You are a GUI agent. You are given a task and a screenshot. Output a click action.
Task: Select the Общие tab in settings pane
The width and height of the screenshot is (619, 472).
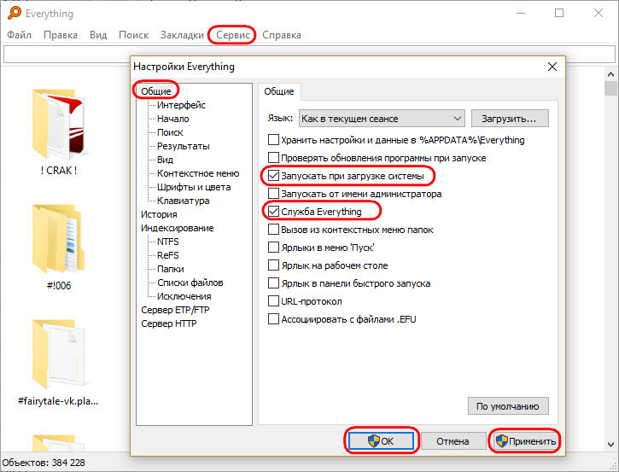click(x=279, y=91)
